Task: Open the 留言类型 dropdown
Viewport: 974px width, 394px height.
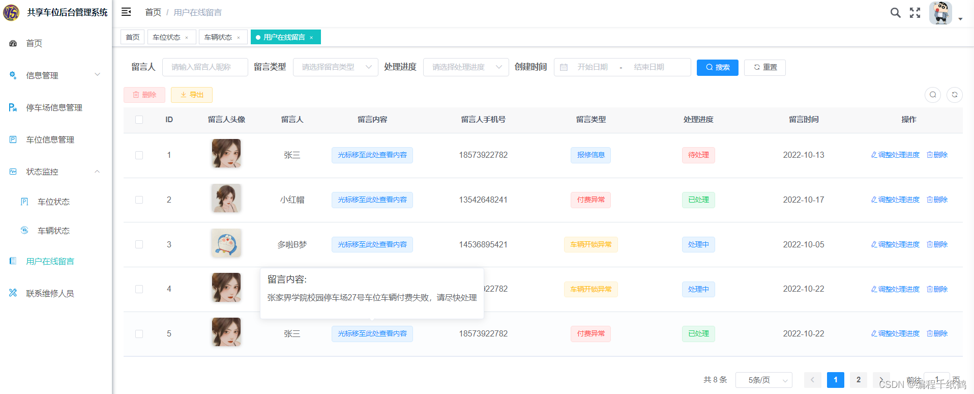Action: (x=336, y=67)
